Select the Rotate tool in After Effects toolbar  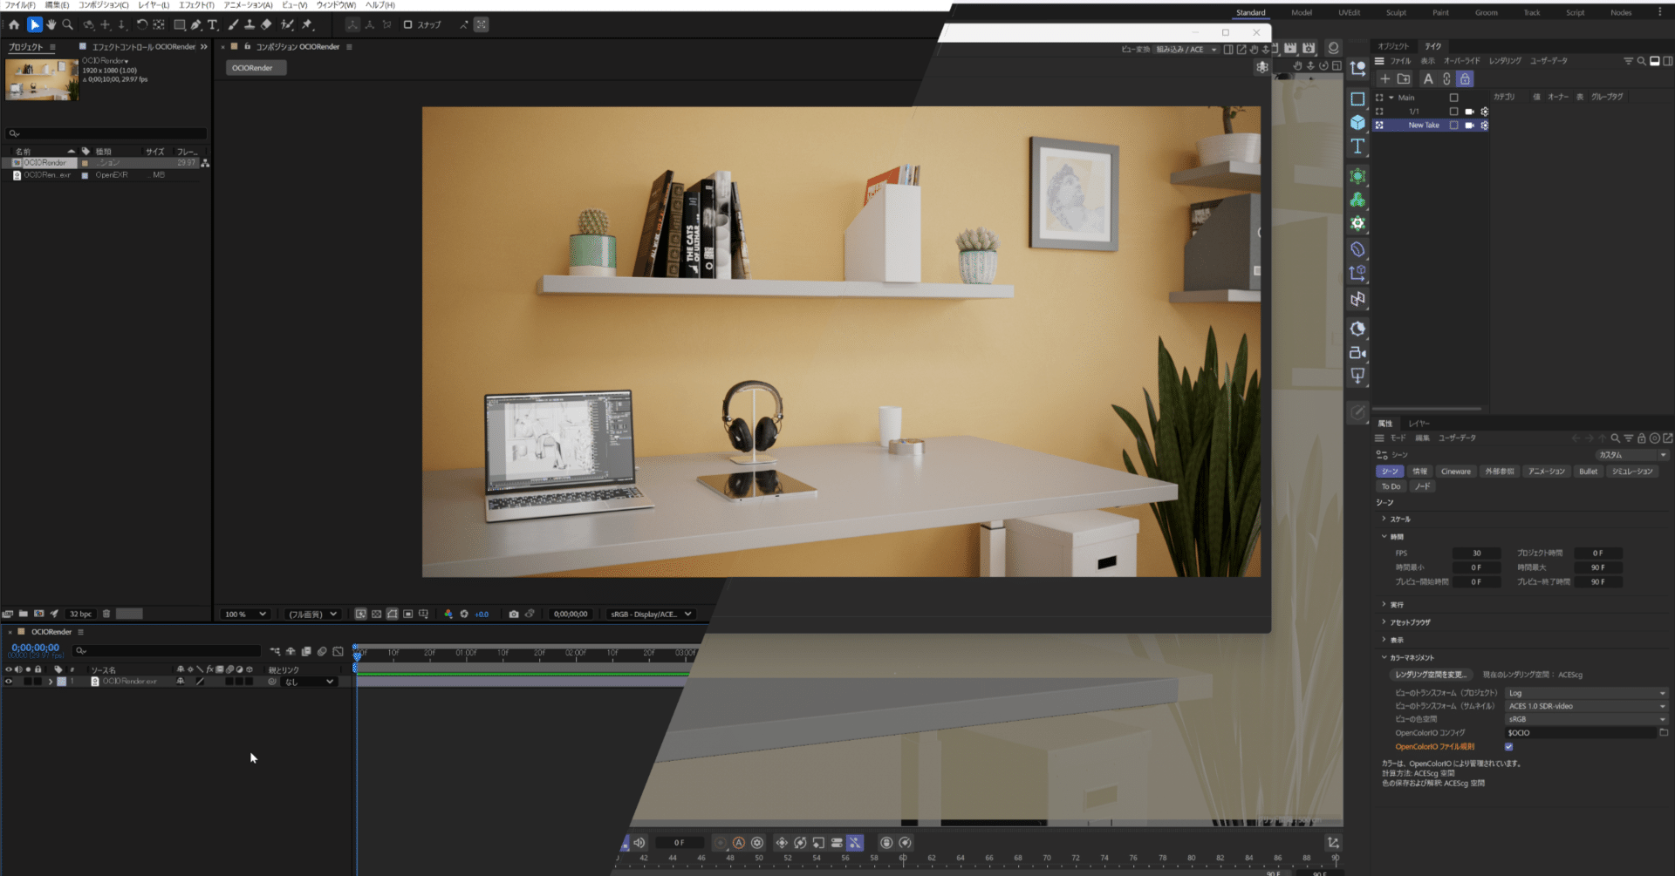(x=143, y=24)
